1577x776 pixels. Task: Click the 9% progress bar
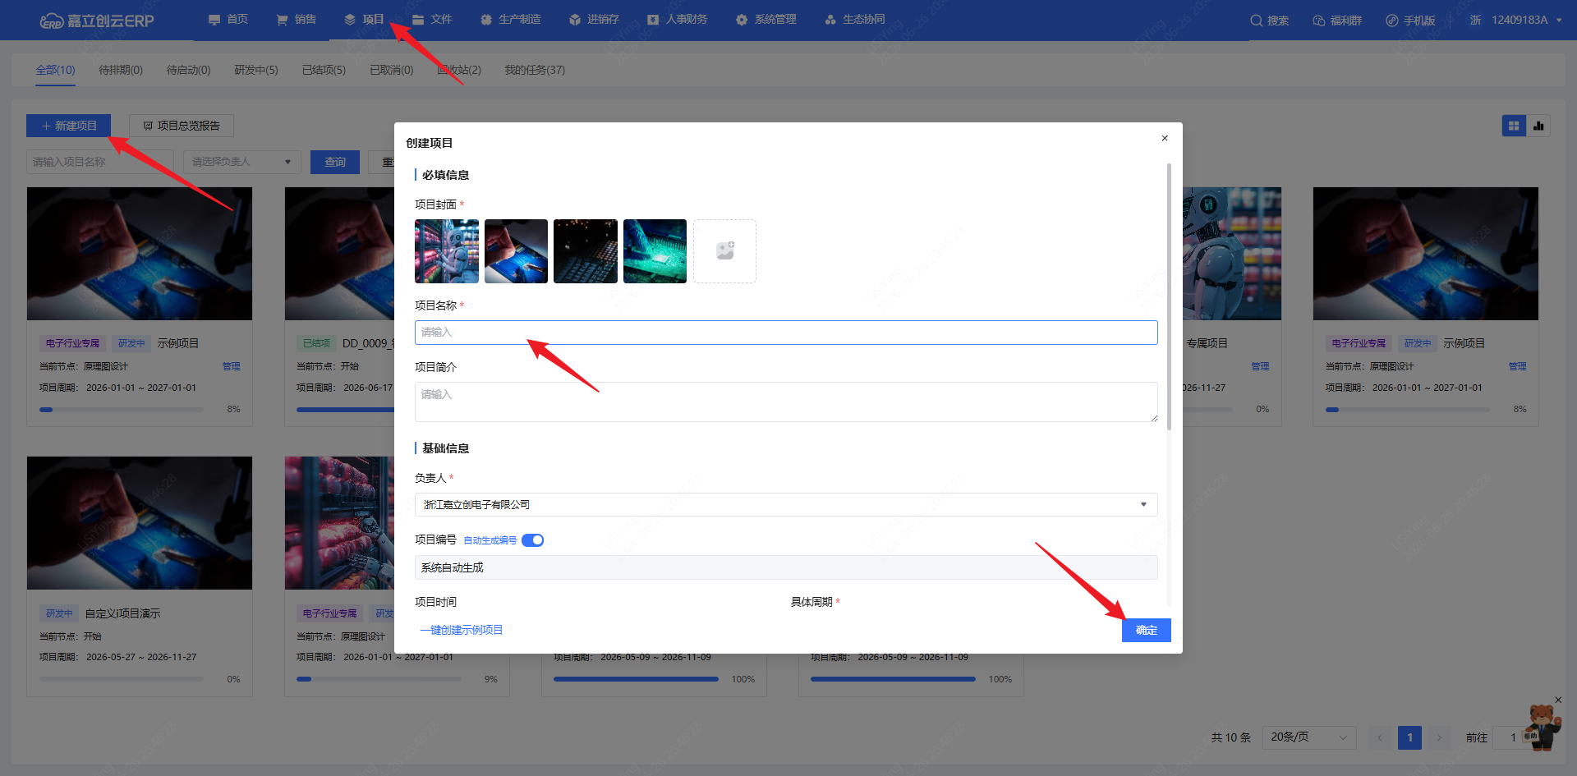[x=379, y=679]
